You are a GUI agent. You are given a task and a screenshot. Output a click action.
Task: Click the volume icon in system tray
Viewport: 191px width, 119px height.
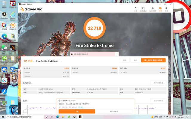(172, 117)
